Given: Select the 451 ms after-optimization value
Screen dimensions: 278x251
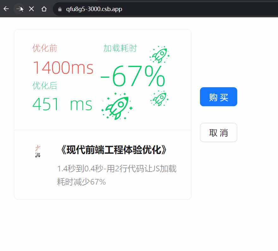Looking at the screenshot, I should point(63,104).
